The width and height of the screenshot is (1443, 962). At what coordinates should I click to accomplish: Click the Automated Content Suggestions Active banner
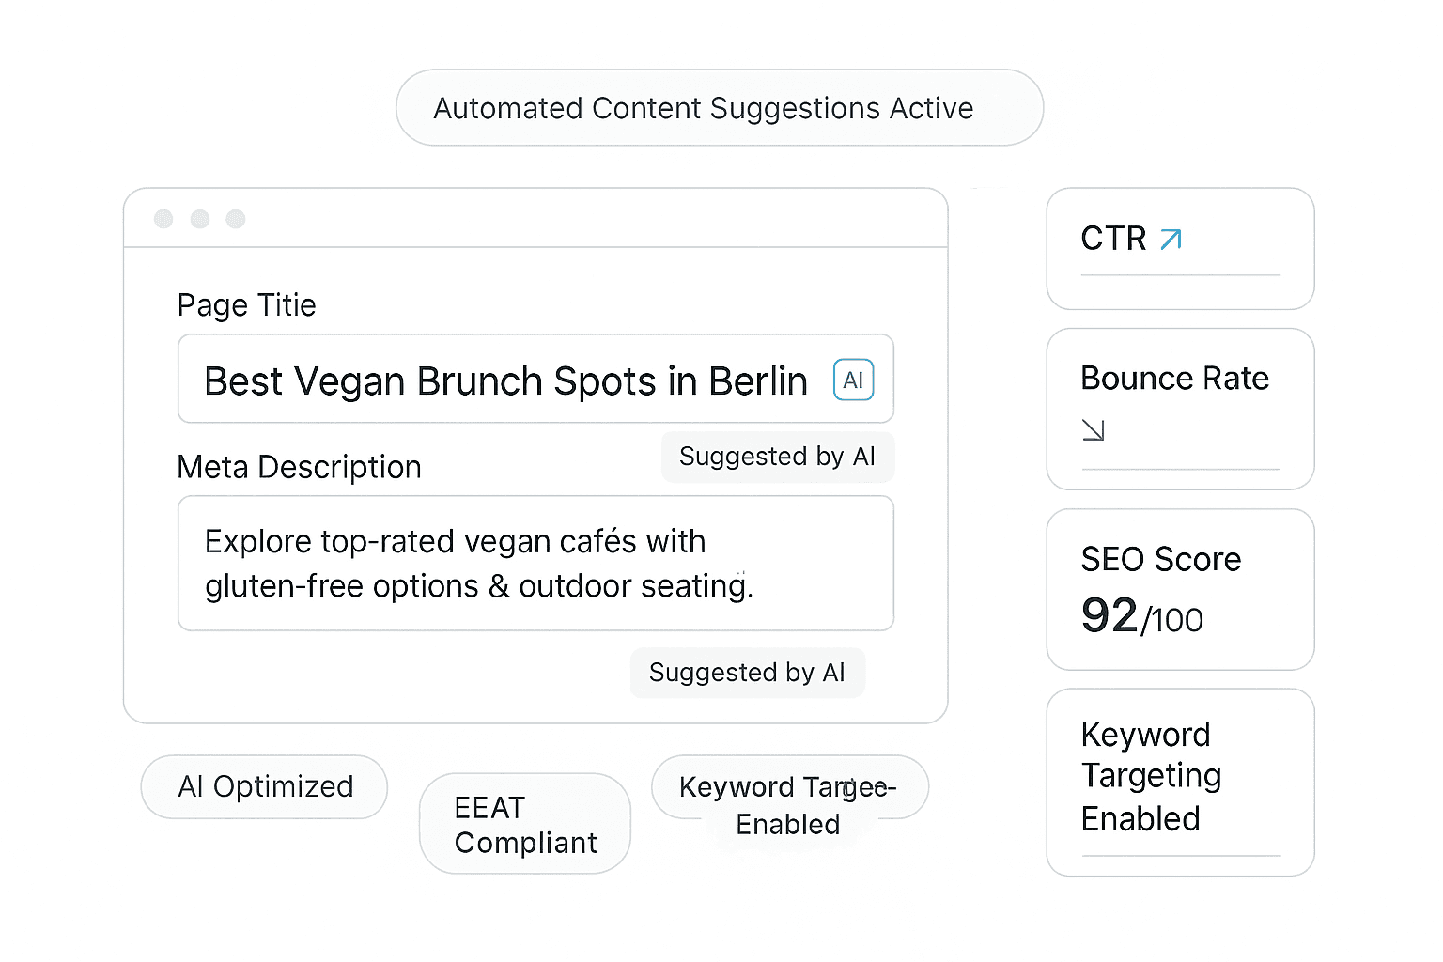click(720, 108)
